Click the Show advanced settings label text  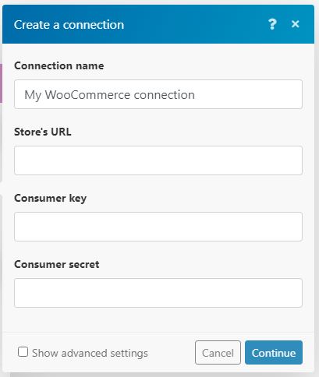tap(90, 353)
